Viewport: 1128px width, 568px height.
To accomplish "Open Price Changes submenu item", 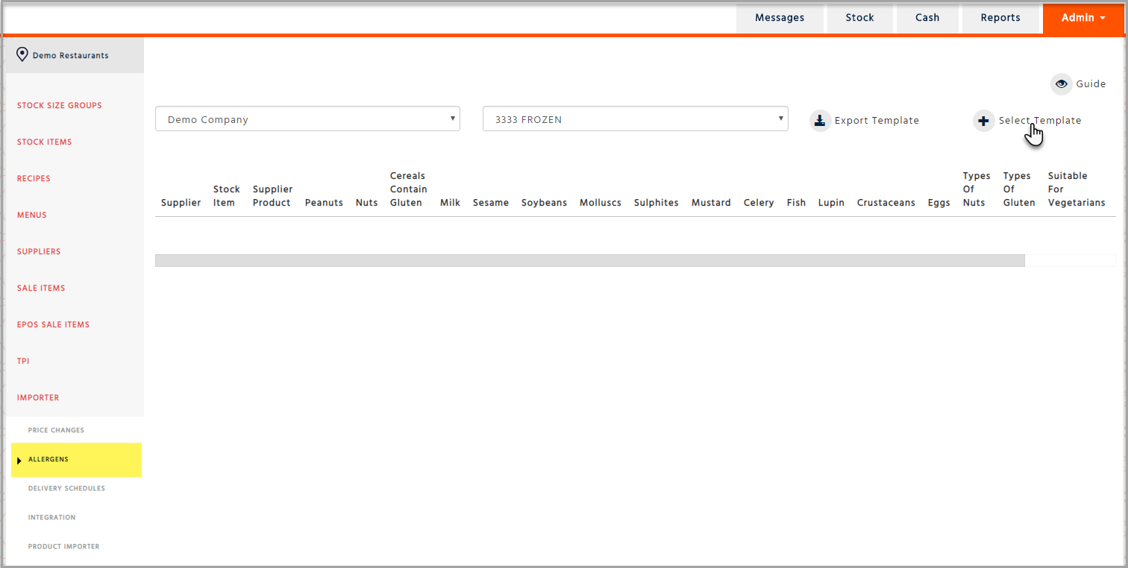I will (x=56, y=430).
